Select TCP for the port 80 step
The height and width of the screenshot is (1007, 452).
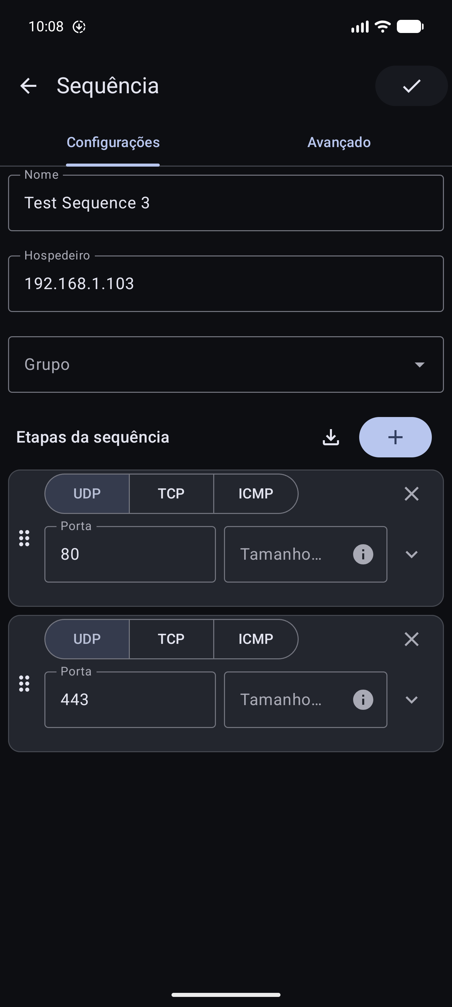point(171,494)
